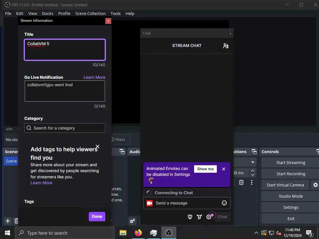Open the Help menu
This screenshot has width=319, height=239.
[x=130, y=13]
